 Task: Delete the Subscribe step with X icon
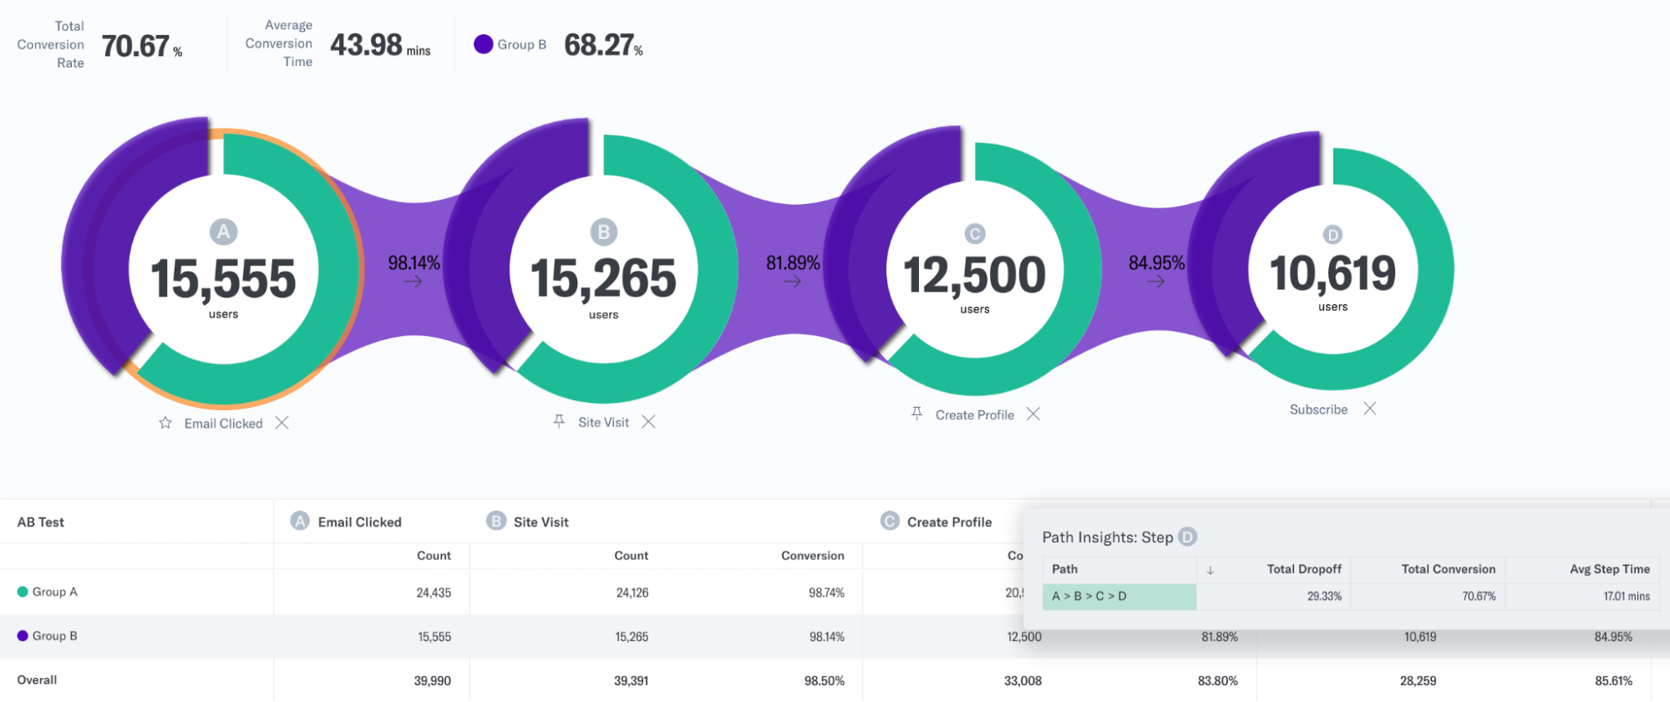1370,408
